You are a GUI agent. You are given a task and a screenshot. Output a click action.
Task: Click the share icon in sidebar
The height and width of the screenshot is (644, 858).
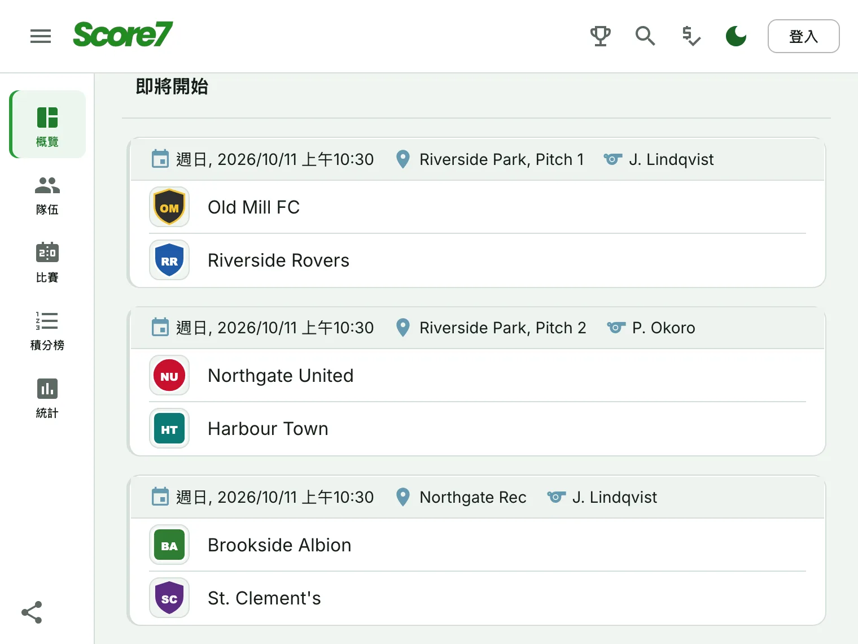click(x=32, y=612)
